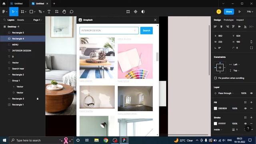Select the pink notebook color swatch photo
256x144 pixels.
click(135, 61)
